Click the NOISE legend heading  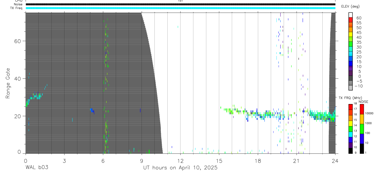[363, 102]
